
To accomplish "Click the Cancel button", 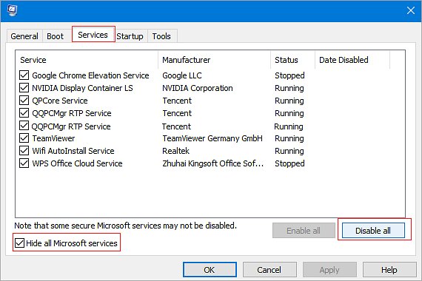I will (x=269, y=270).
